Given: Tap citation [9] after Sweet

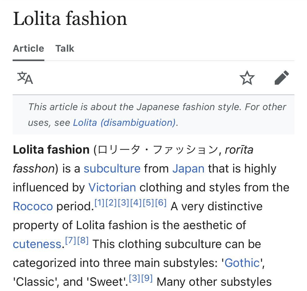Looking at the screenshot, I should coord(147,278).
